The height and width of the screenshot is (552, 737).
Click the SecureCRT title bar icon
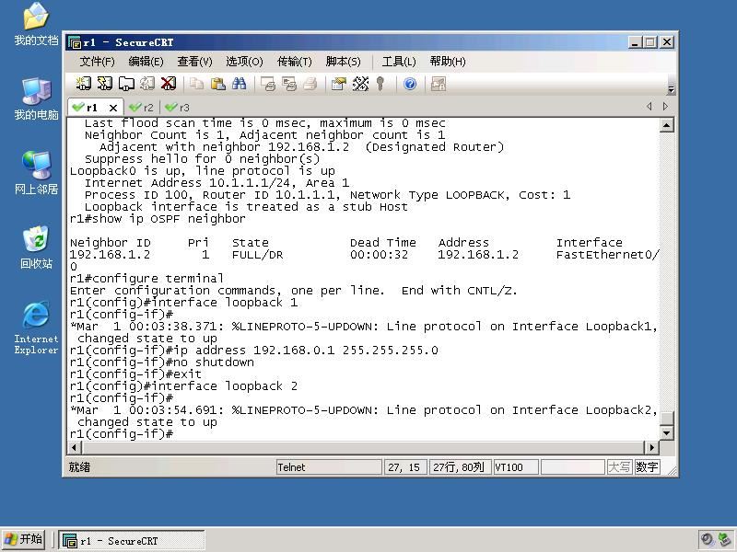(75, 42)
